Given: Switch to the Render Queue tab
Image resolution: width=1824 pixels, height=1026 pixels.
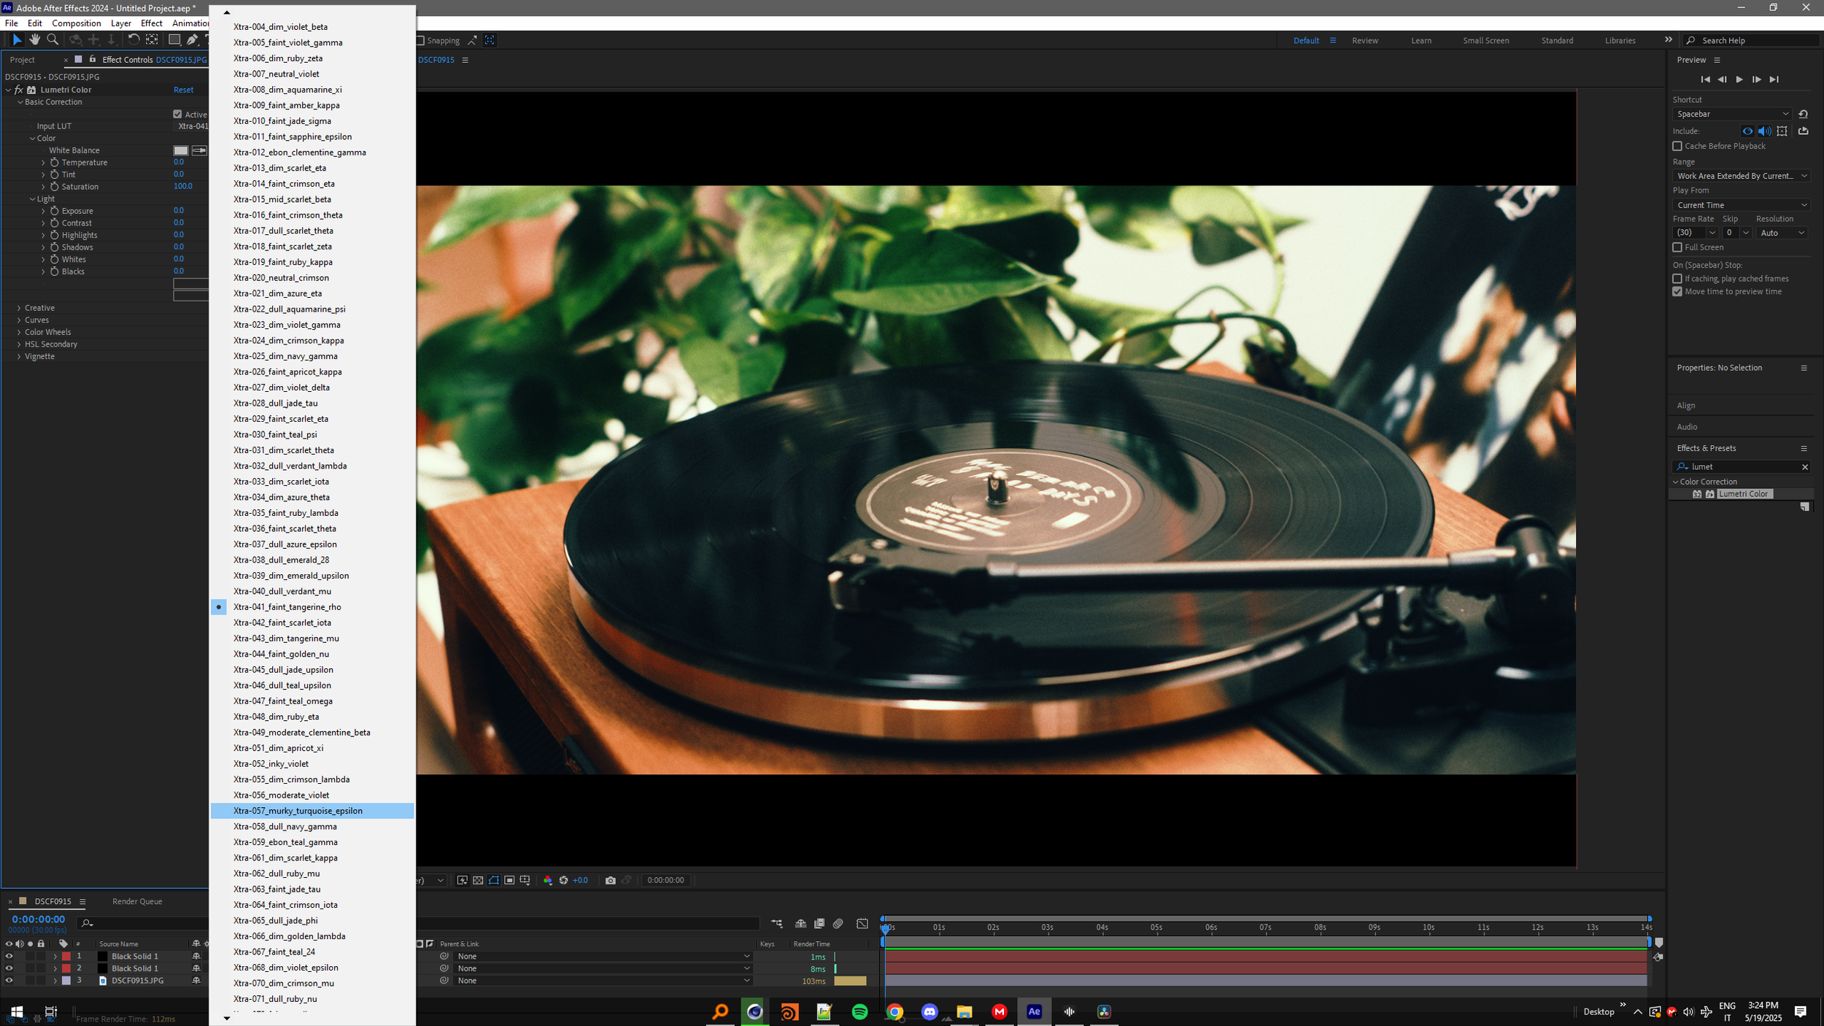Looking at the screenshot, I should click(136, 901).
